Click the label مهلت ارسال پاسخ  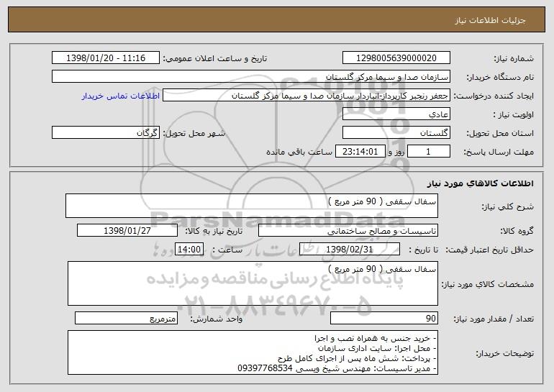tap(499, 152)
